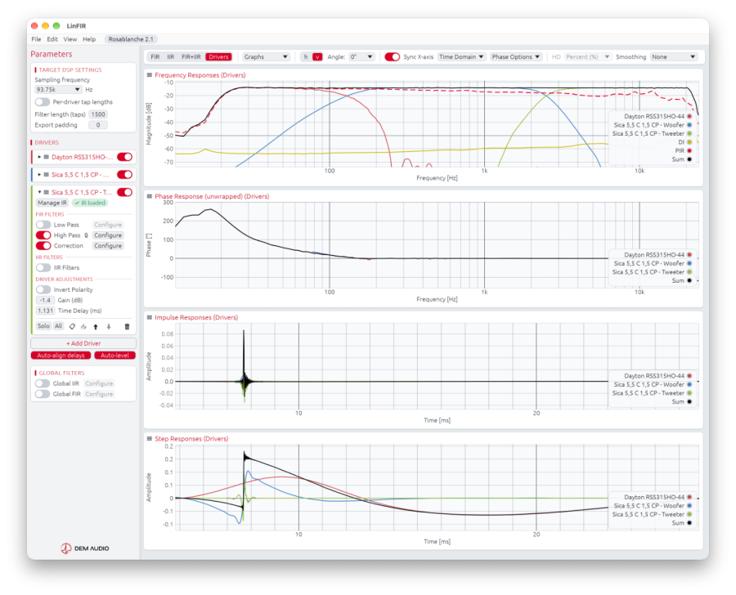This screenshot has width=736, height=595.
Task: Click the Auto-level button
Action: point(114,356)
